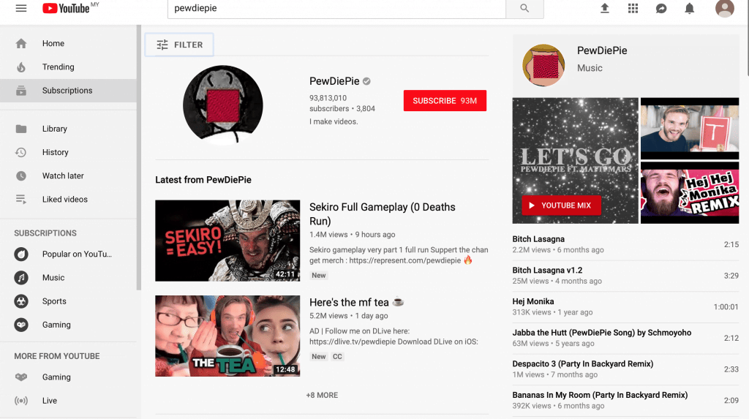Click PewDiePie's verified badge icon
This screenshot has width=749, height=419.
coord(366,81)
